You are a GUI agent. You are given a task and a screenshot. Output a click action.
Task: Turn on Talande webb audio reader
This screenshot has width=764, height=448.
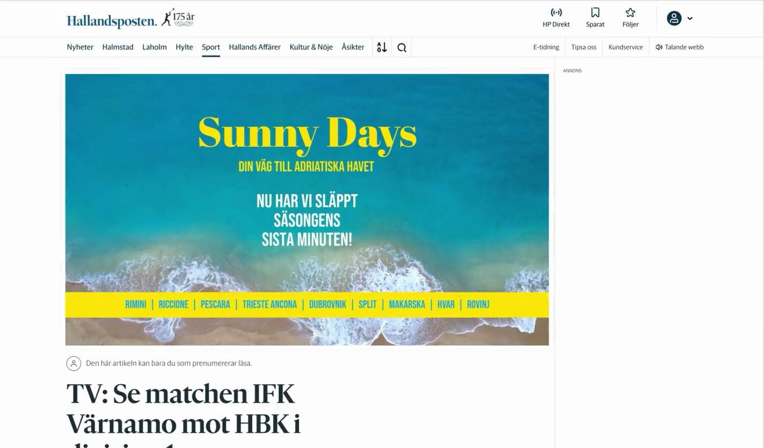click(x=680, y=47)
